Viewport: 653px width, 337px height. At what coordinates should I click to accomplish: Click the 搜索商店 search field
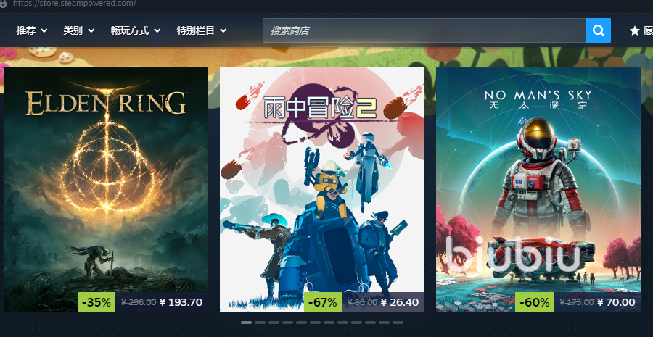pos(424,30)
